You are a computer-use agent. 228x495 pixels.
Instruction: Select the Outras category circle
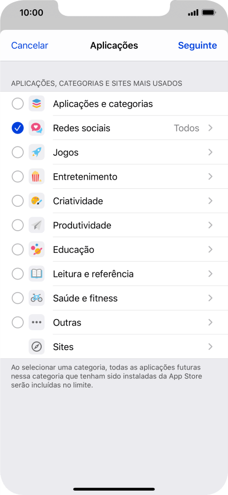click(18, 322)
